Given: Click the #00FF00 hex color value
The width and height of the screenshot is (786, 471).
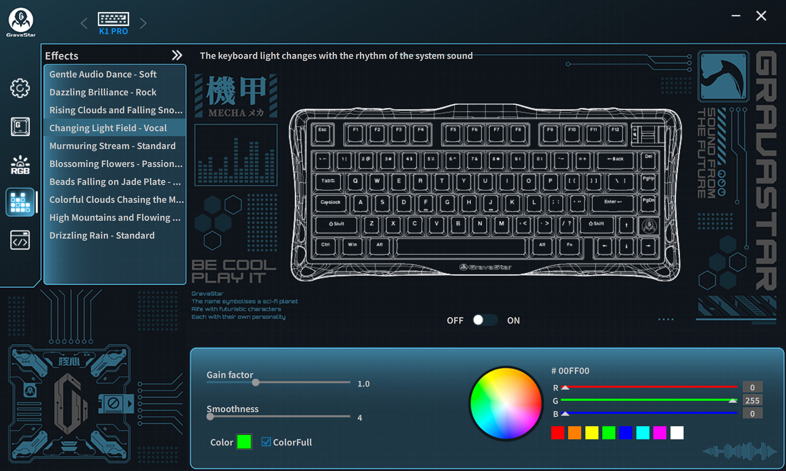Looking at the screenshot, I should [570, 371].
